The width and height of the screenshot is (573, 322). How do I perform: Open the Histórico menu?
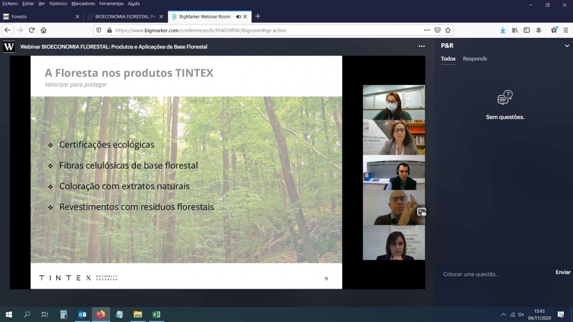[58, 3]
